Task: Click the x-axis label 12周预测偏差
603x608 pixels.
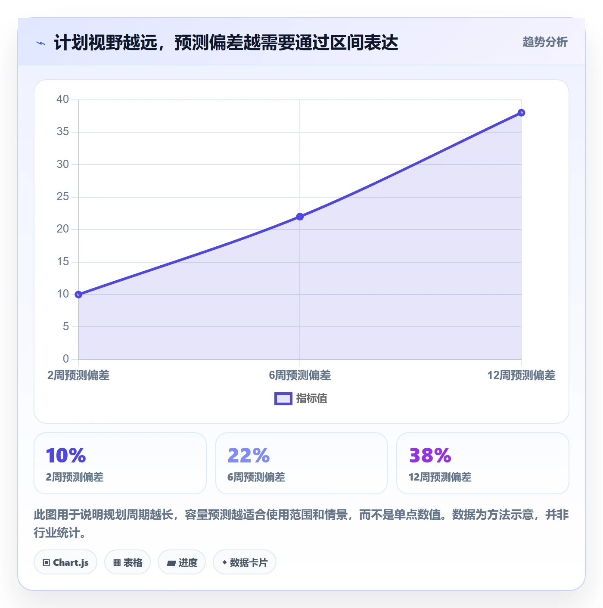Action: (x=521, y=375)
